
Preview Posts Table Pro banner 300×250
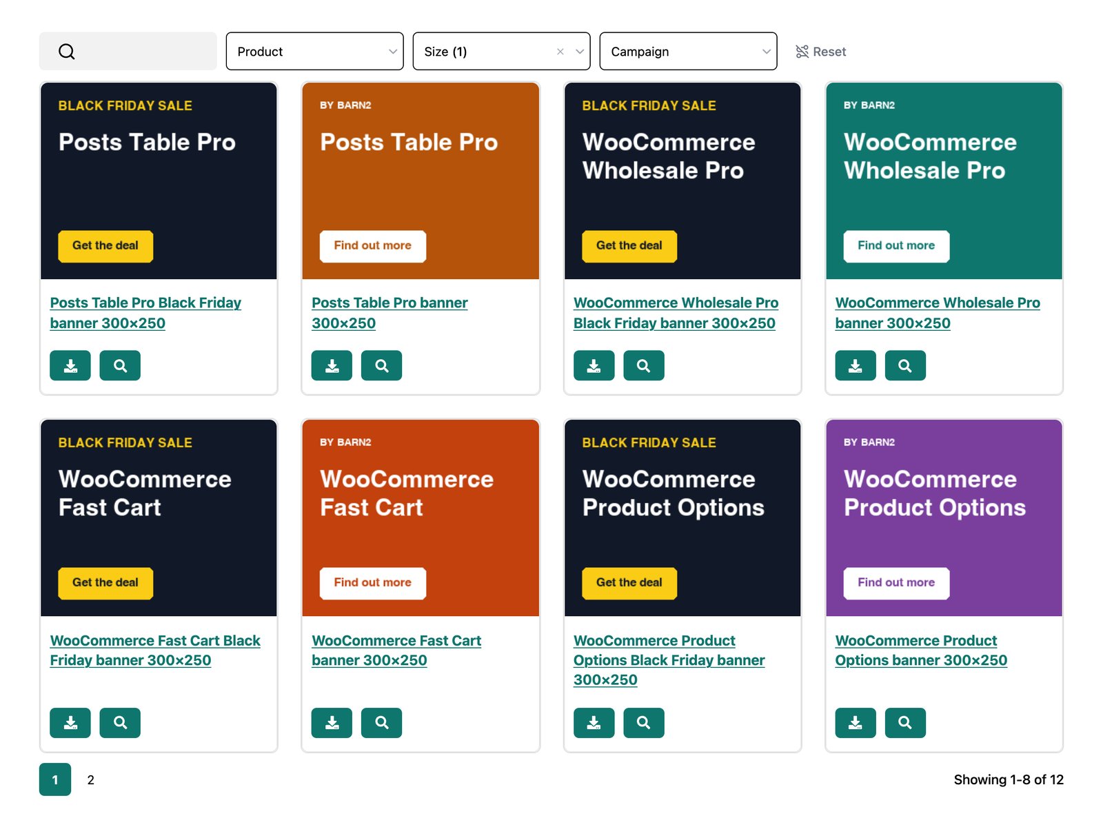click(x=381, y=365)
